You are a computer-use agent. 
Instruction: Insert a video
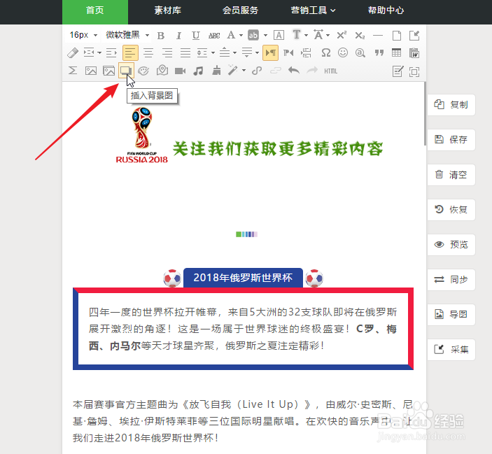[180, 71]
